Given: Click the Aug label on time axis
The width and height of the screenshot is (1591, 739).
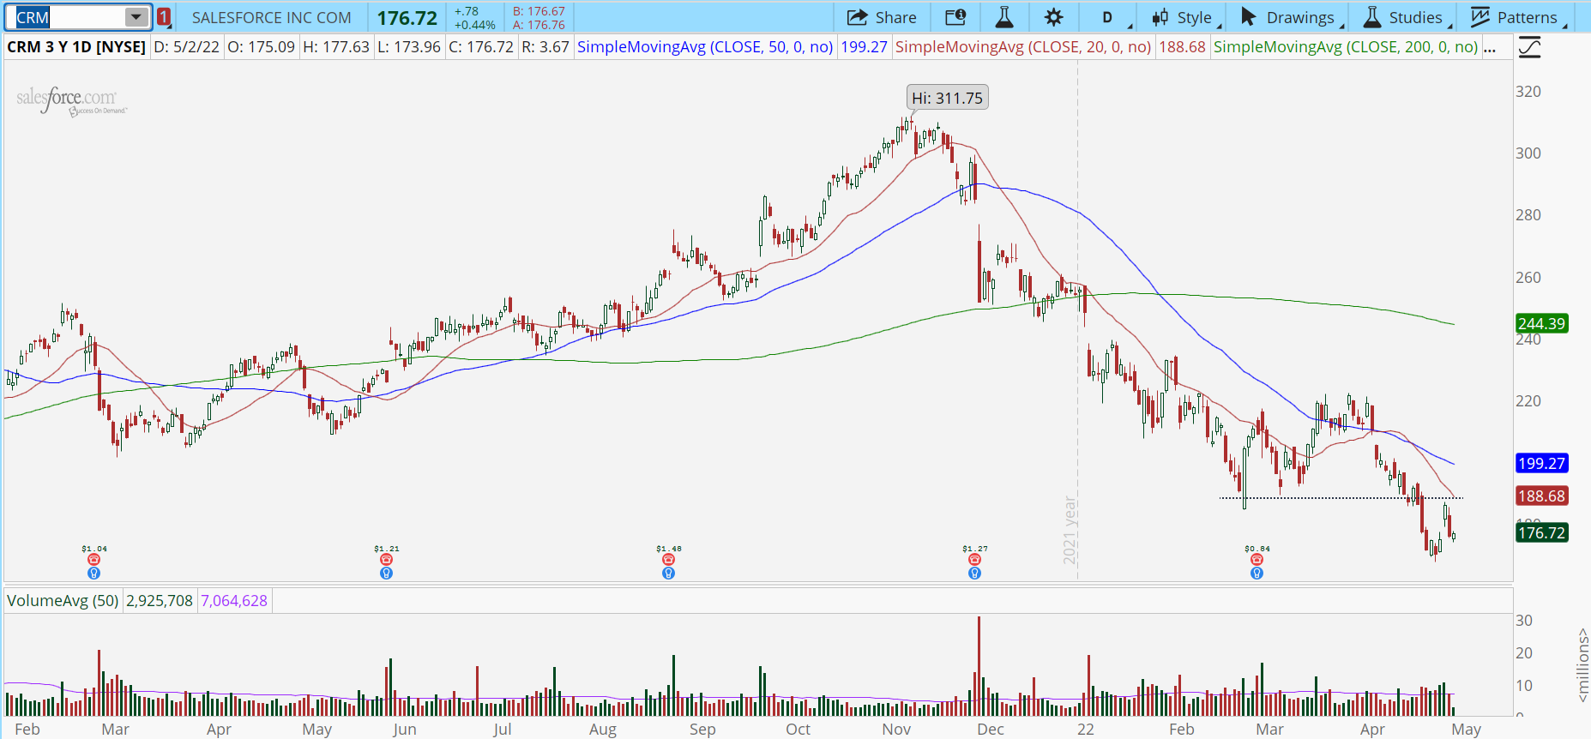Looking at the screenshot, I should 603,729.
